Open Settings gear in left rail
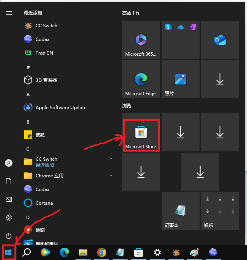Image resolution: width=247 pixels, height=260 pixels. pos(9,218)
